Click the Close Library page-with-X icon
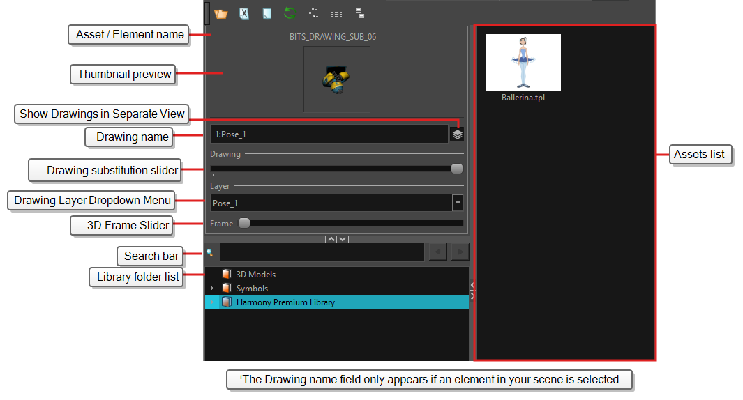 243,13
